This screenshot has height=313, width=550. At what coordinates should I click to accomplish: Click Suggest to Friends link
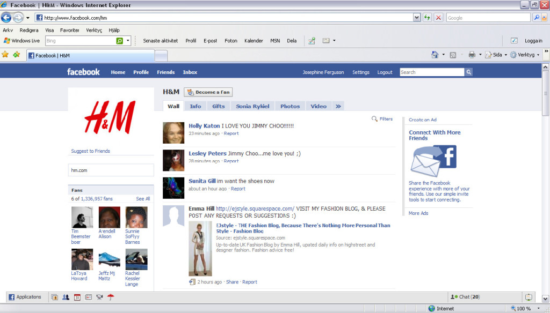[90, 151]
